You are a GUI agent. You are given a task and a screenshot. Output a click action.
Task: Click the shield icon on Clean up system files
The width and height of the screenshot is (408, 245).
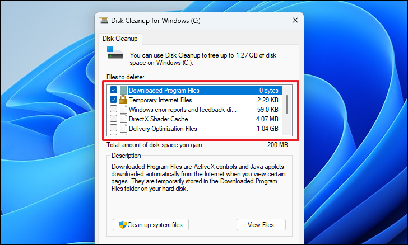click(x=122, y=225)
